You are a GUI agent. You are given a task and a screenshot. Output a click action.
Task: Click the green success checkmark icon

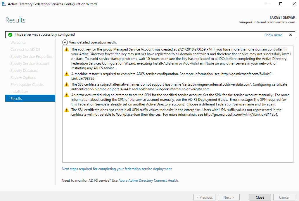[x=10, y=35]
